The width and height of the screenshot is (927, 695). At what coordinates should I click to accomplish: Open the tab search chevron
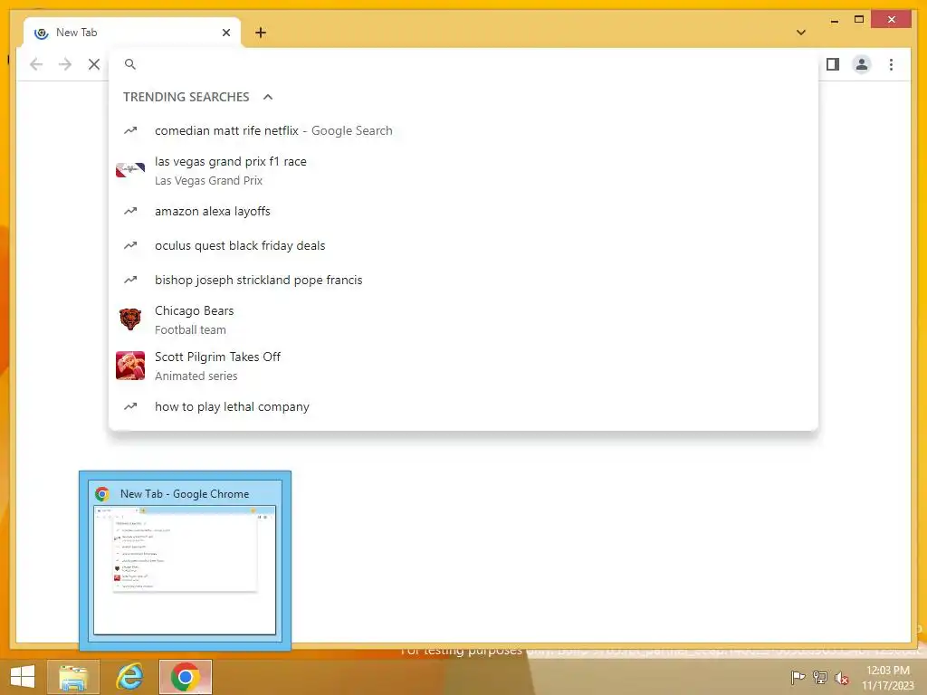[x=801, y=33]
